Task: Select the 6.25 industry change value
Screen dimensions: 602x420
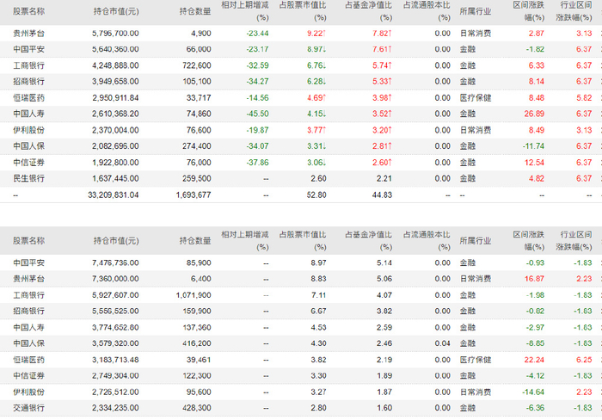Action: click(x=584, y=360)
